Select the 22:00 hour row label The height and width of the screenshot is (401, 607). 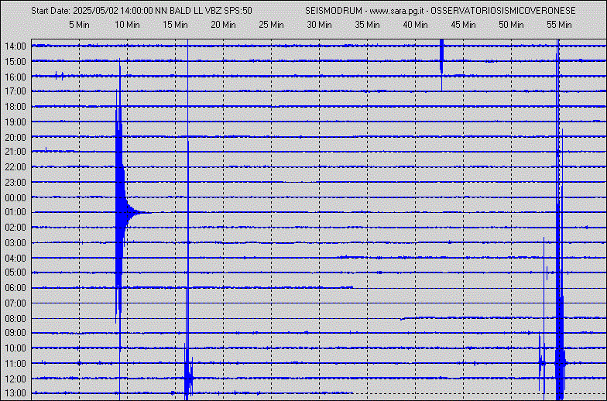click(15, 167)
